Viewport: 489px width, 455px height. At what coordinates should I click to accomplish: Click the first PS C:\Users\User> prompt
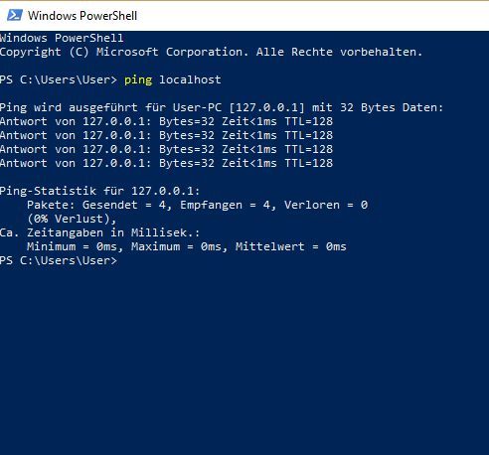[x=59, y=79]
